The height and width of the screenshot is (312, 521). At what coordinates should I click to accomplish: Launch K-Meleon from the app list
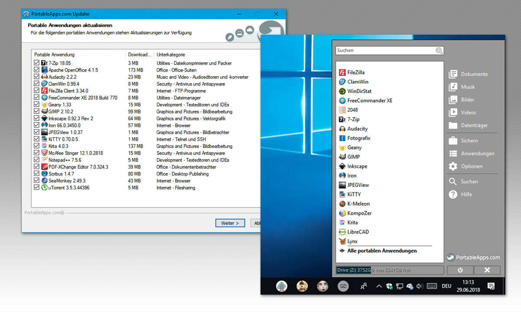[354, 204]
